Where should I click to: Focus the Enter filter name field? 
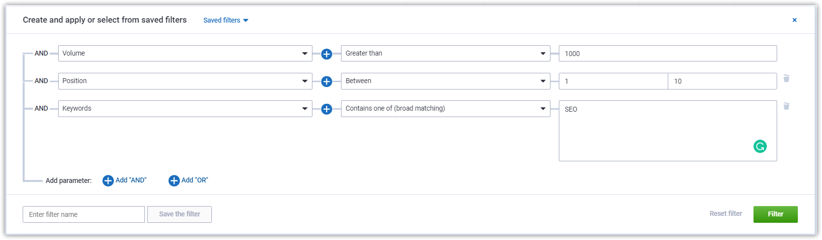click(84, 214)
